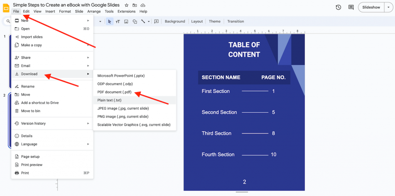
Task: Select PDF document (.pdf) download option
Action: click(x=114, y=92)
